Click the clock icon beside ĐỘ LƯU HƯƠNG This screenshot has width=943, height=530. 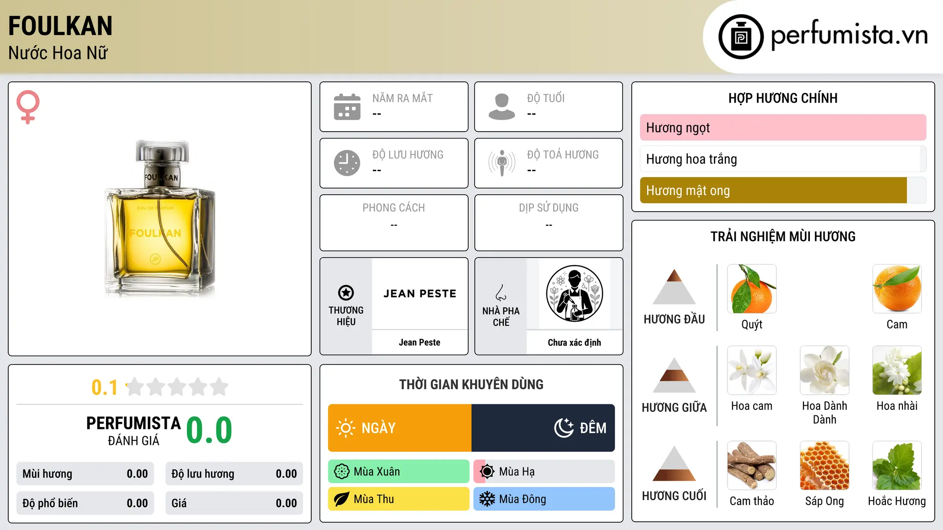[x=347, y=163]
